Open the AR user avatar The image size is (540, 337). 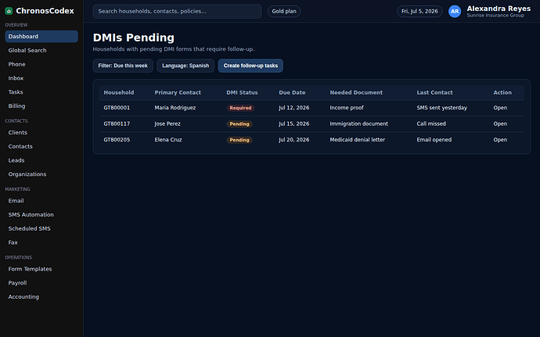(455, 12)
